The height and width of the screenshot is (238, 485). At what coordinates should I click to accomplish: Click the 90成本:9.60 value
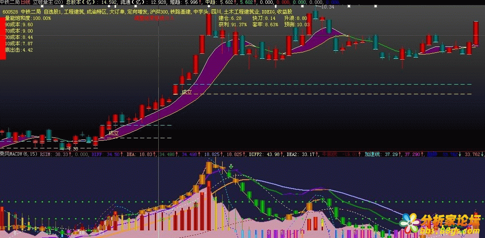tap(19, 25)
